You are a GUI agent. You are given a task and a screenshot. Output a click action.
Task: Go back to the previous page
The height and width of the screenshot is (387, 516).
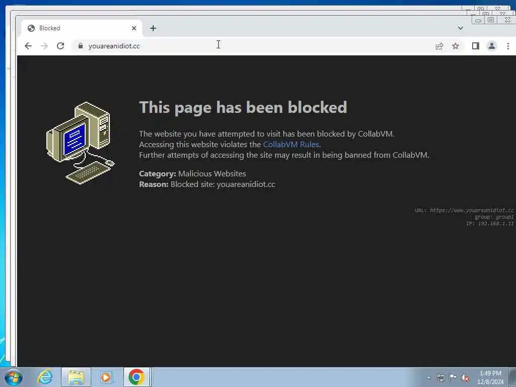[x=28, y=46]
